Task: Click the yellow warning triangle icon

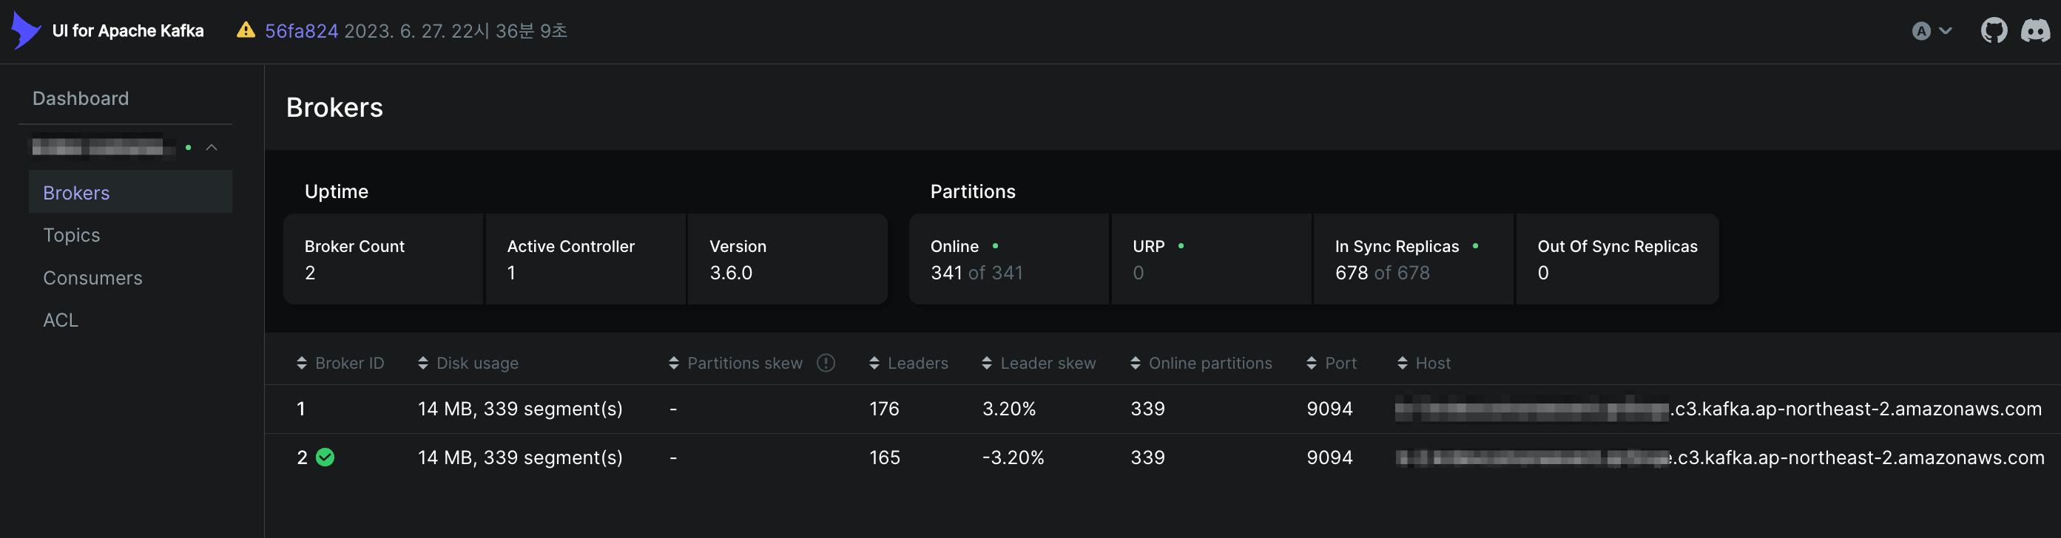Action: click(x=246, y=30)
